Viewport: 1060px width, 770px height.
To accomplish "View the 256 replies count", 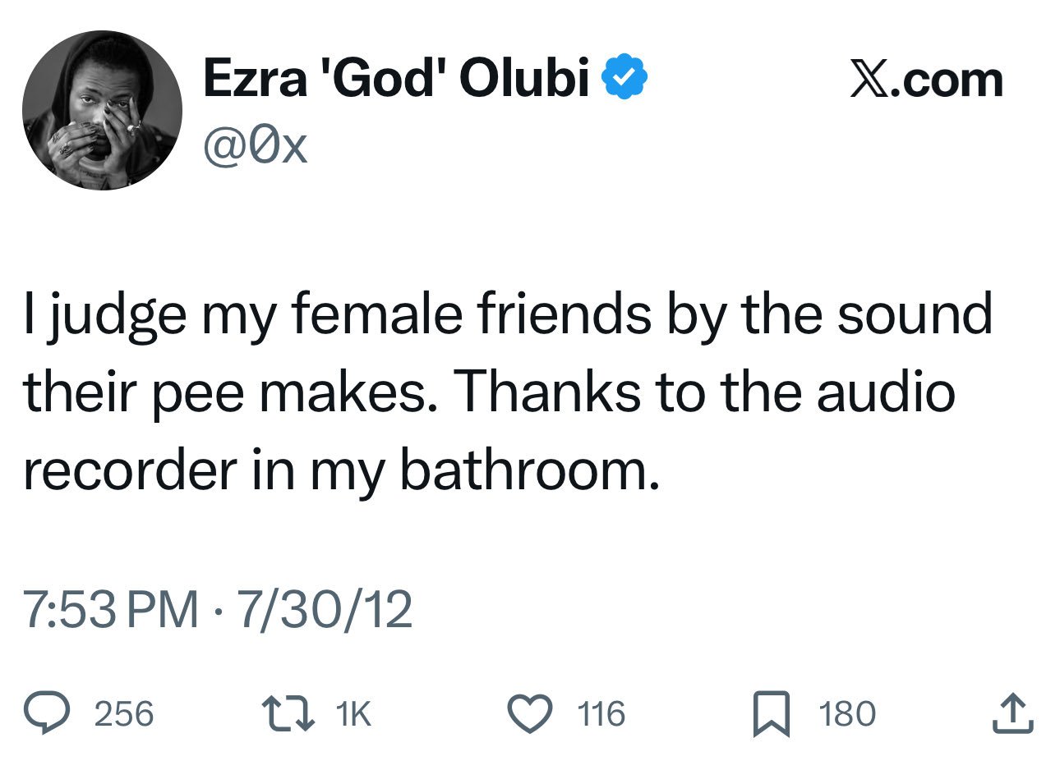I will [124, 713].
